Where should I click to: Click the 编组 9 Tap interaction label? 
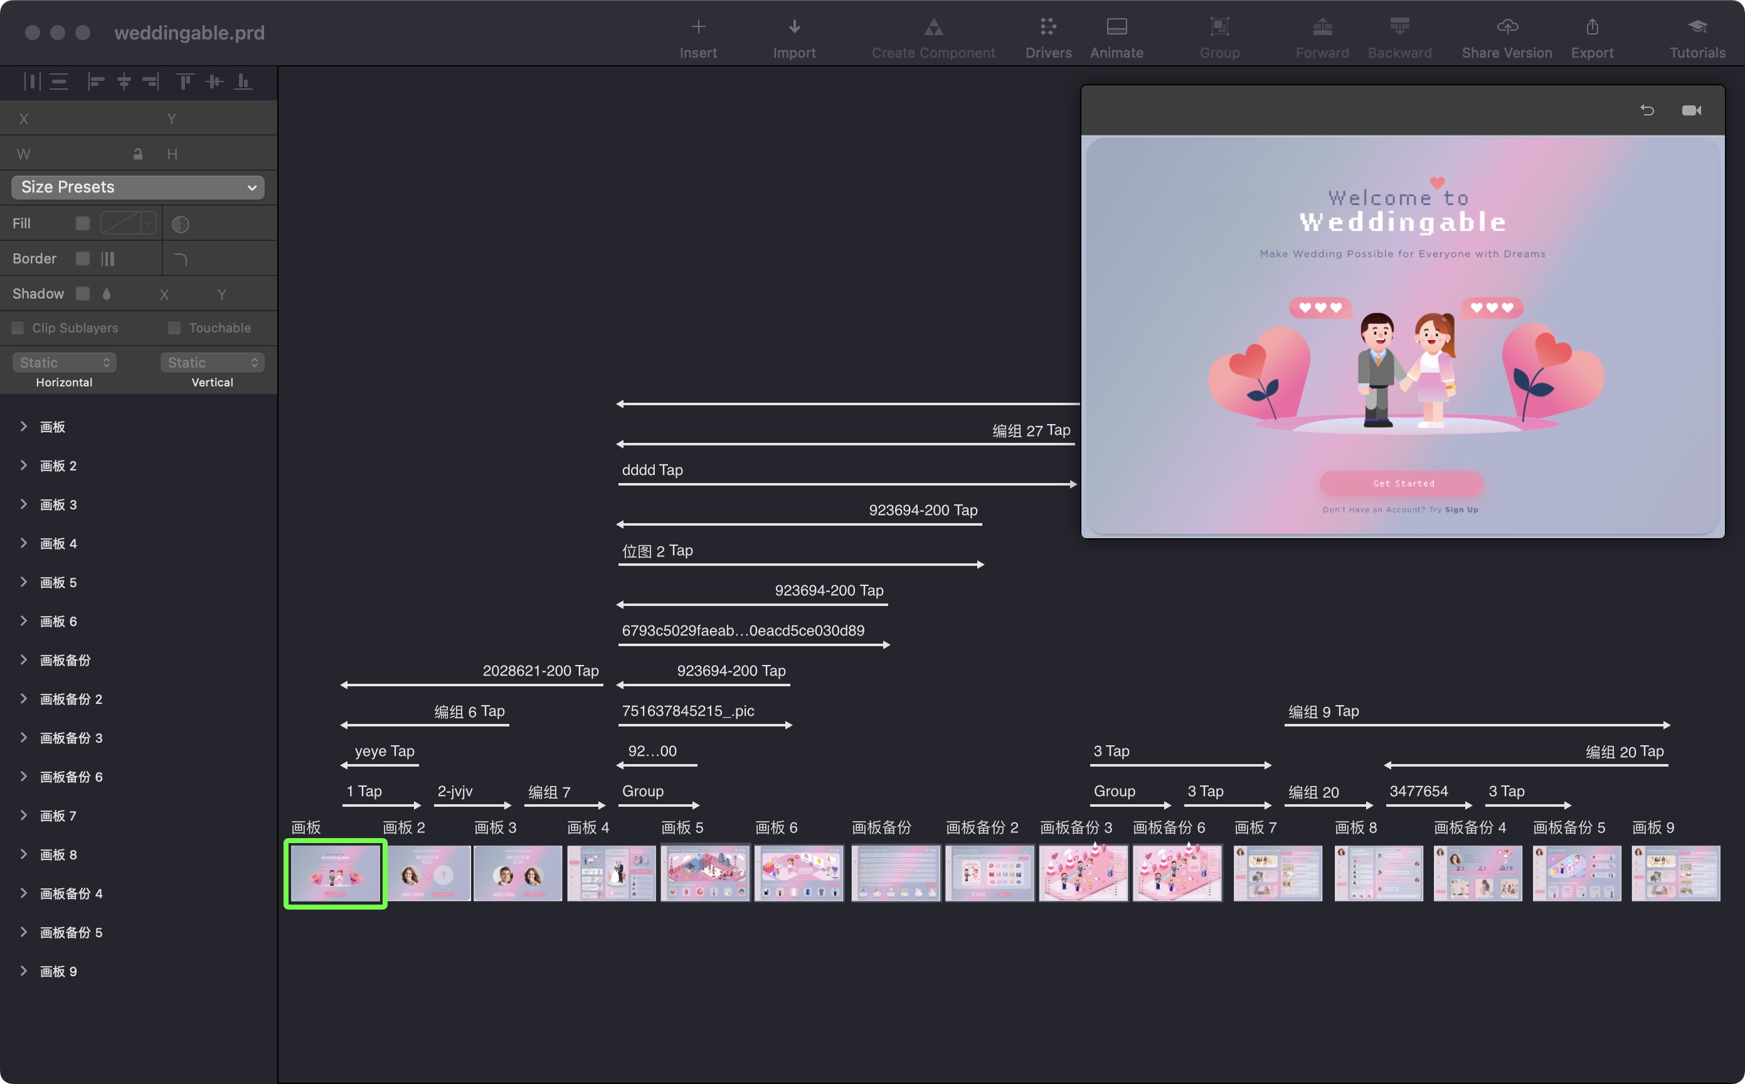[x=1323, y=711]
